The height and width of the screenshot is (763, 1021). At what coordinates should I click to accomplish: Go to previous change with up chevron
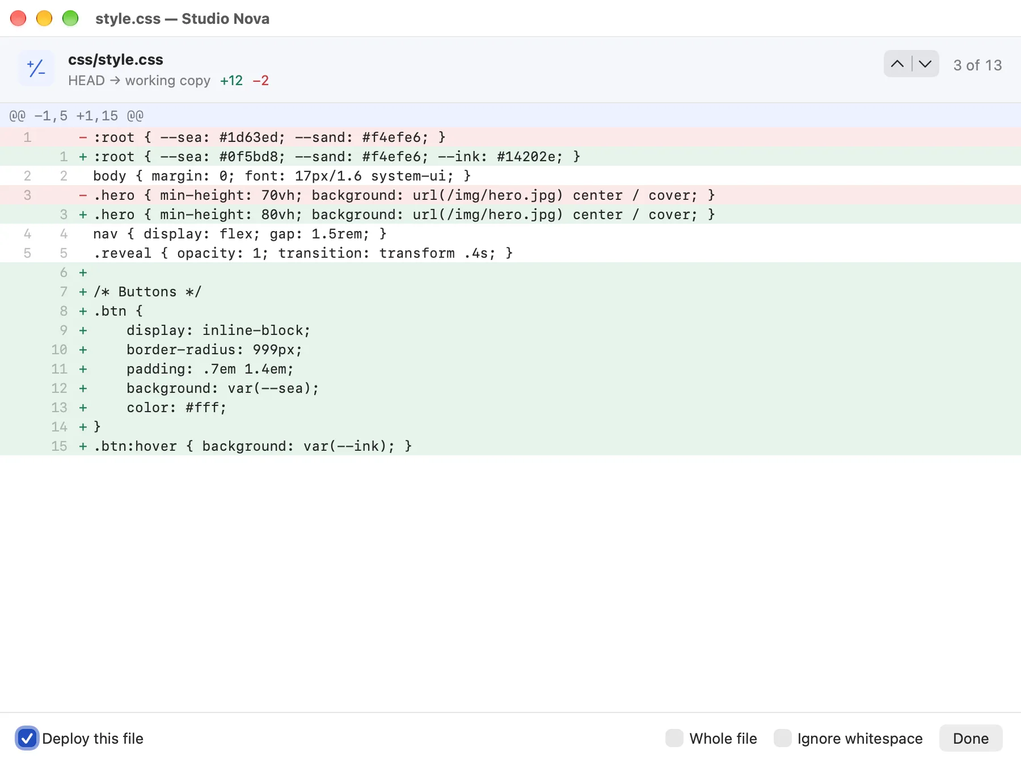[897, 64]
